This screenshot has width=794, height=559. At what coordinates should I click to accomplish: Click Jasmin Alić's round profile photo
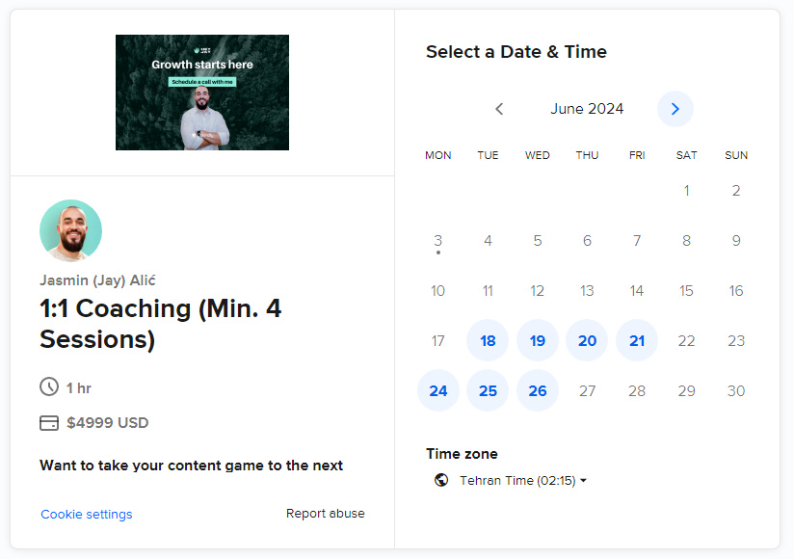(70, 230)
